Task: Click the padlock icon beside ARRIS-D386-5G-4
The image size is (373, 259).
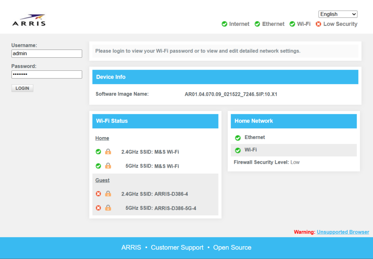Action: tap(108, 208)
